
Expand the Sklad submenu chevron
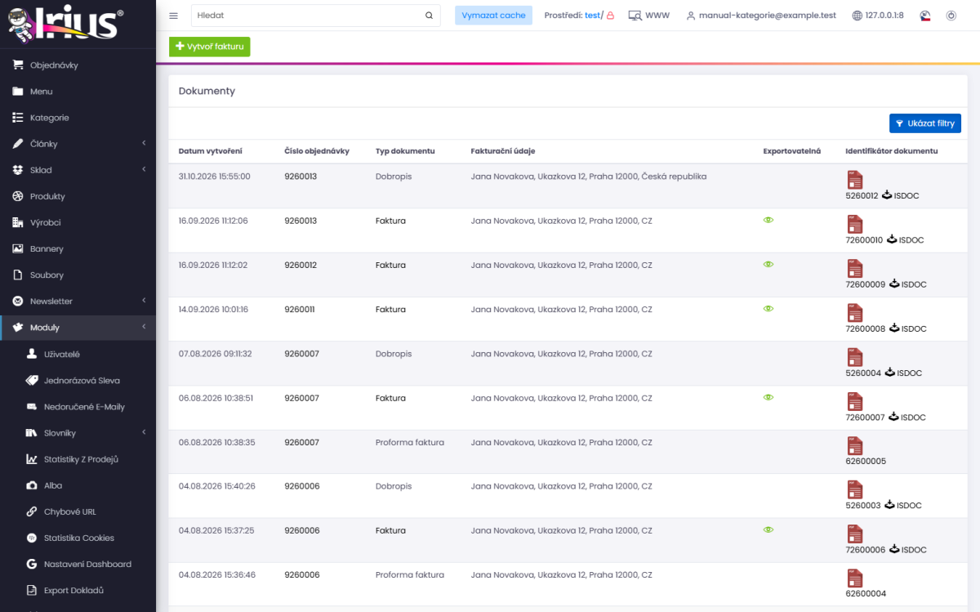point(144,170)
